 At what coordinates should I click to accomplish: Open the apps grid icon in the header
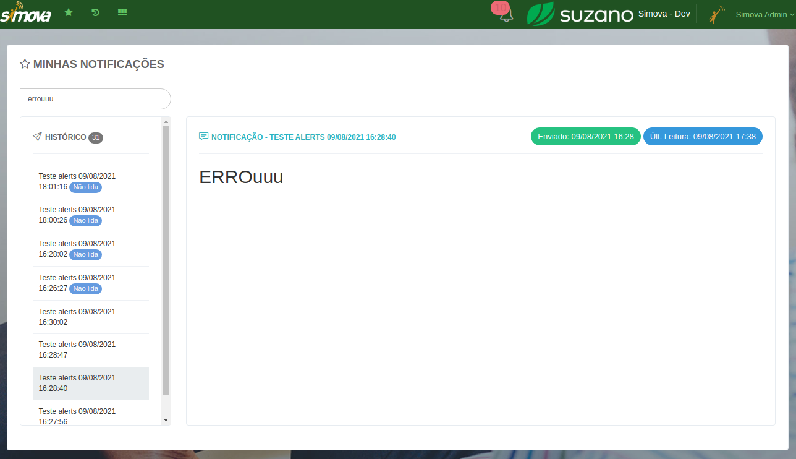[x=122, y=12]
